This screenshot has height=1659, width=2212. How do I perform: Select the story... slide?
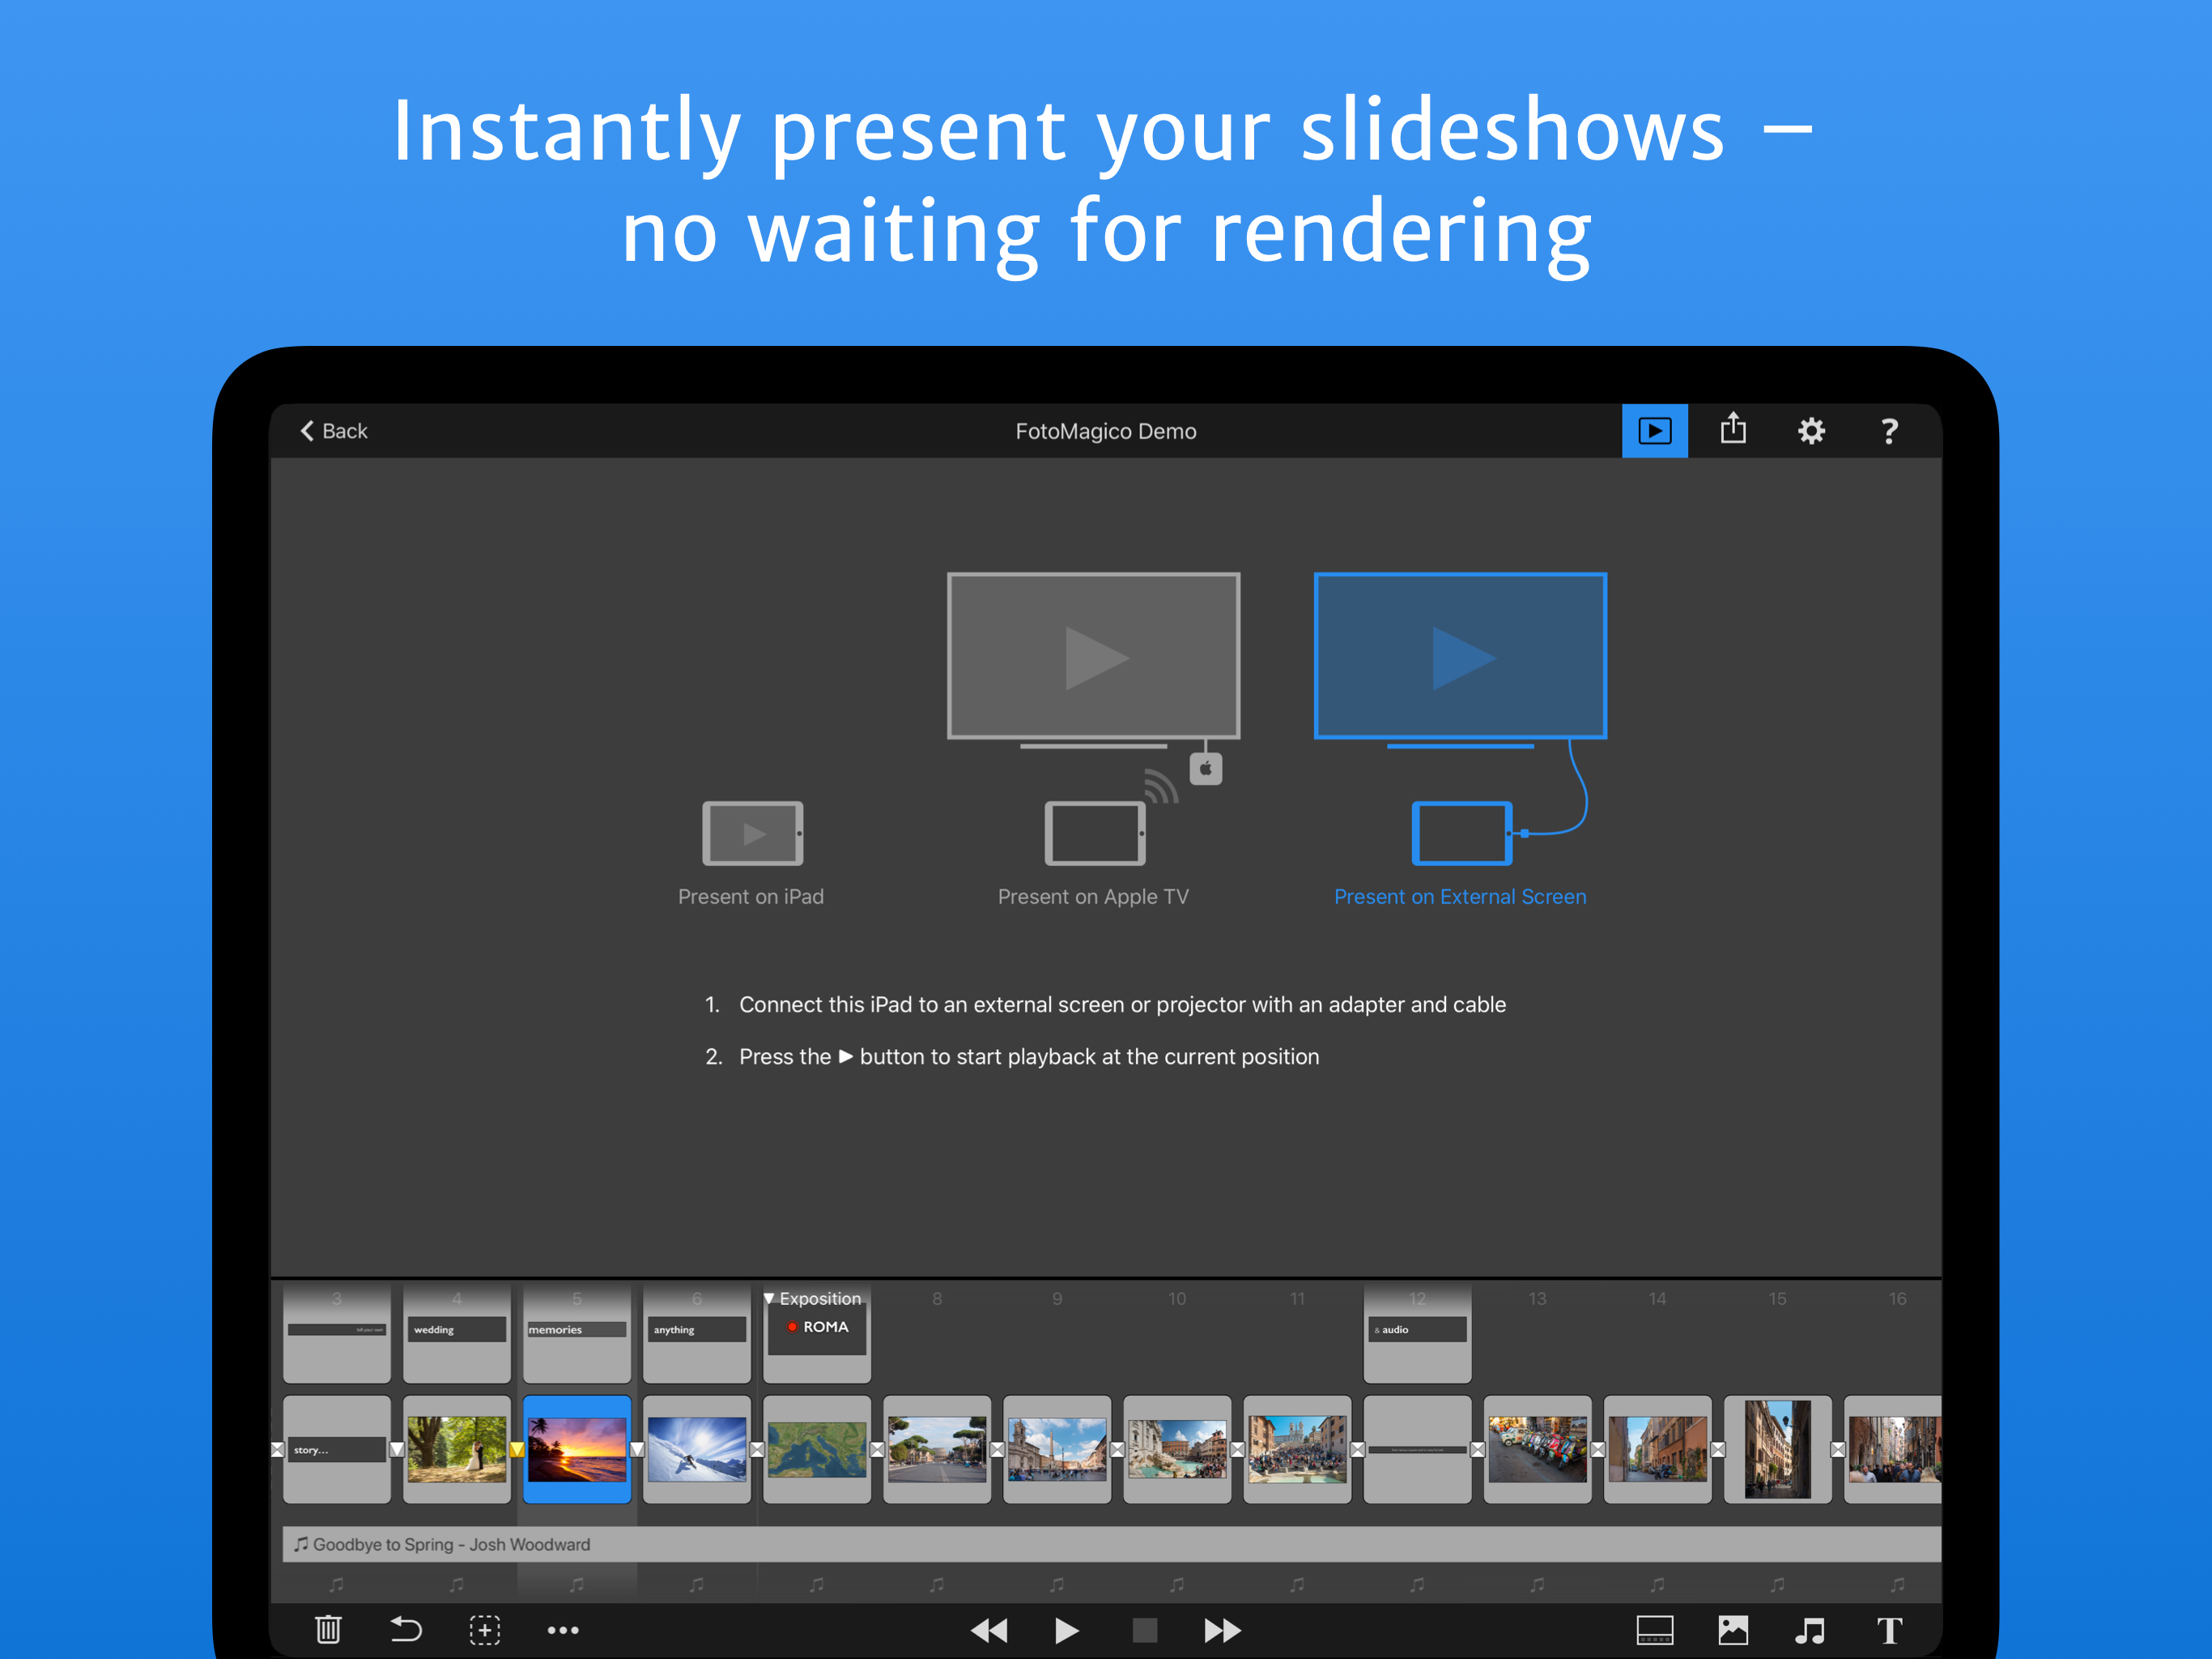337,1449
